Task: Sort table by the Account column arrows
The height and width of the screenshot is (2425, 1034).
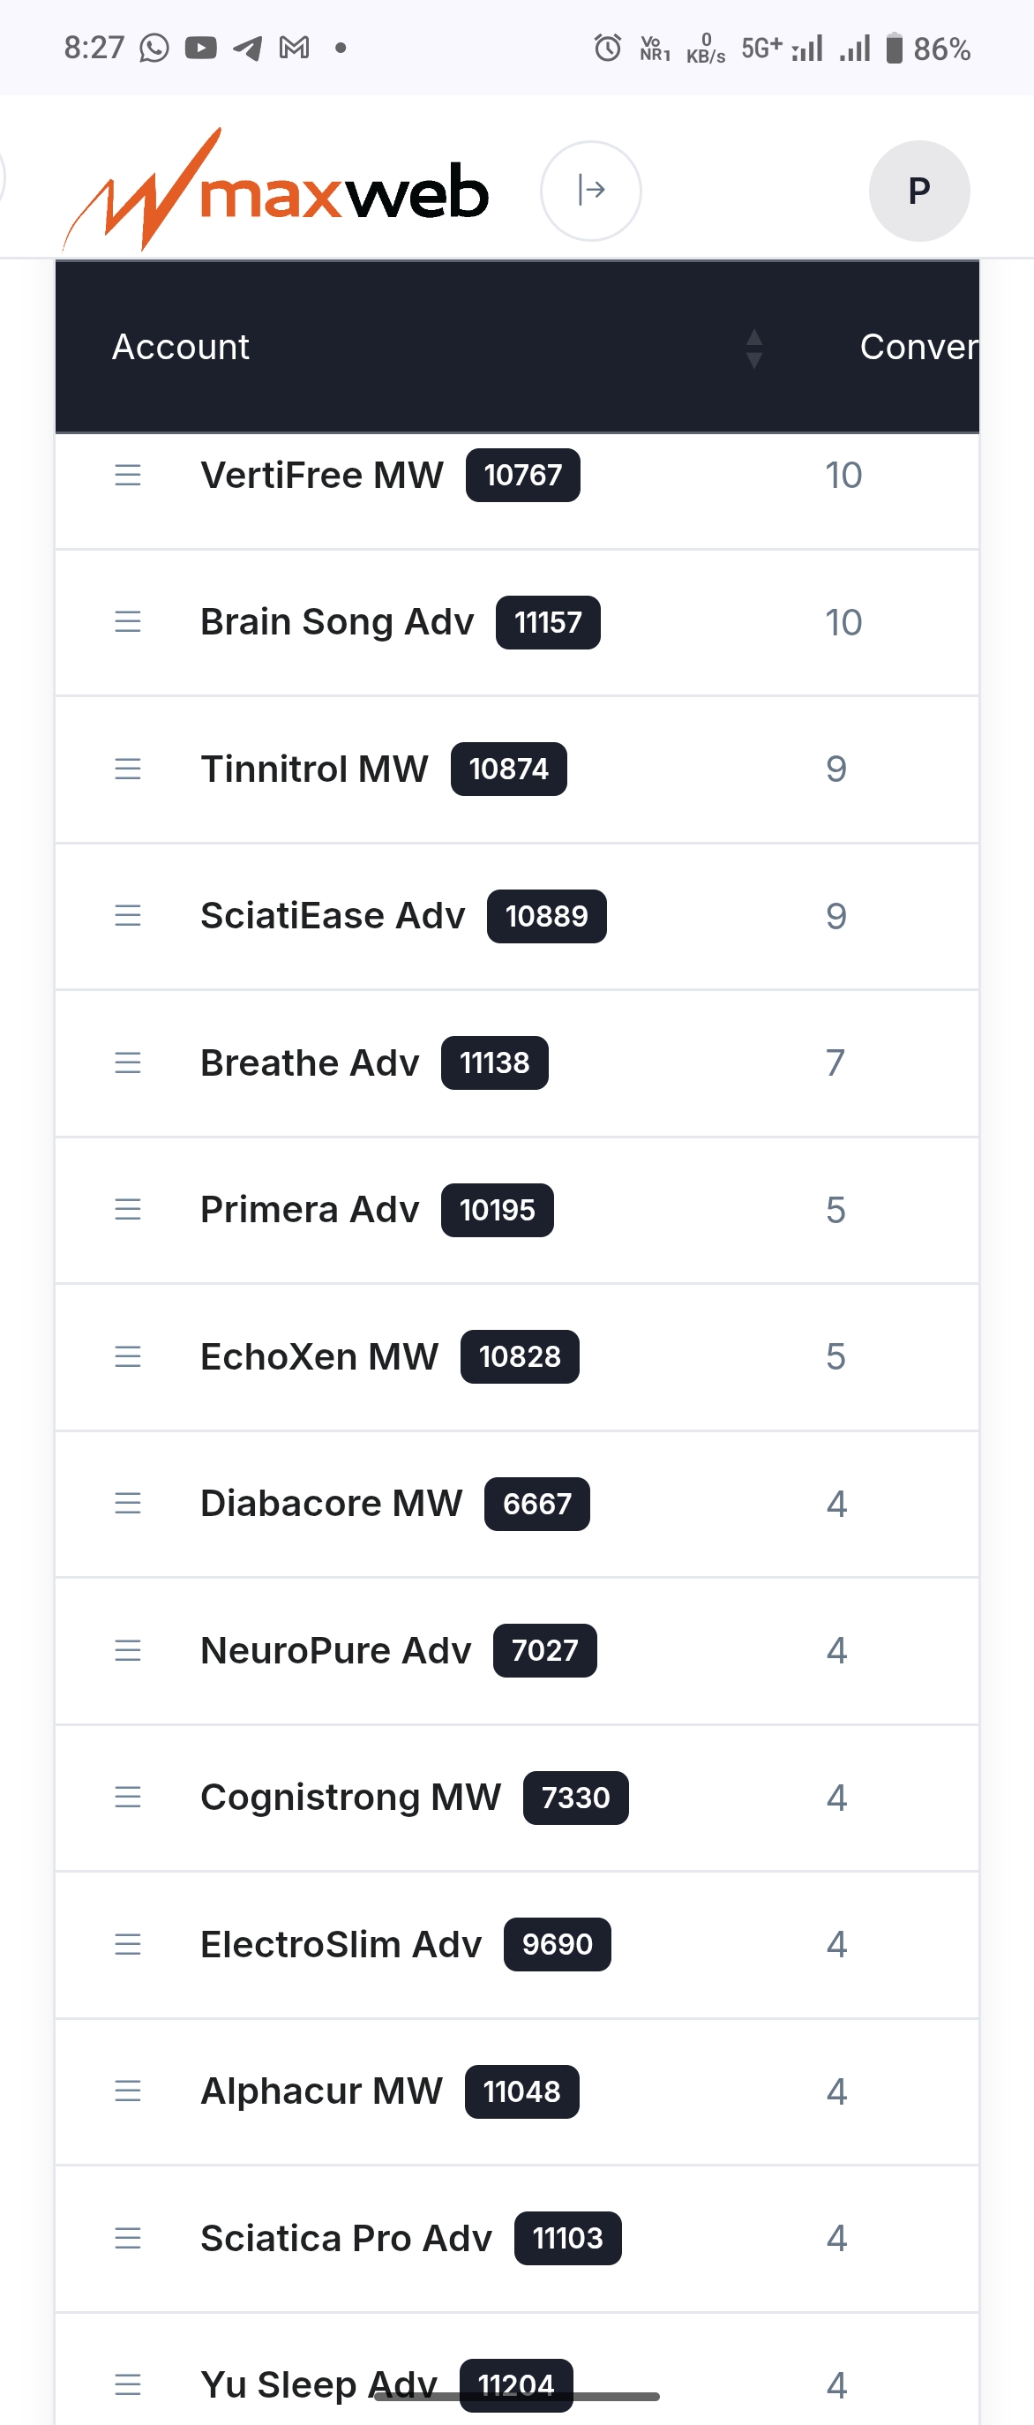Action: point(753,349)
